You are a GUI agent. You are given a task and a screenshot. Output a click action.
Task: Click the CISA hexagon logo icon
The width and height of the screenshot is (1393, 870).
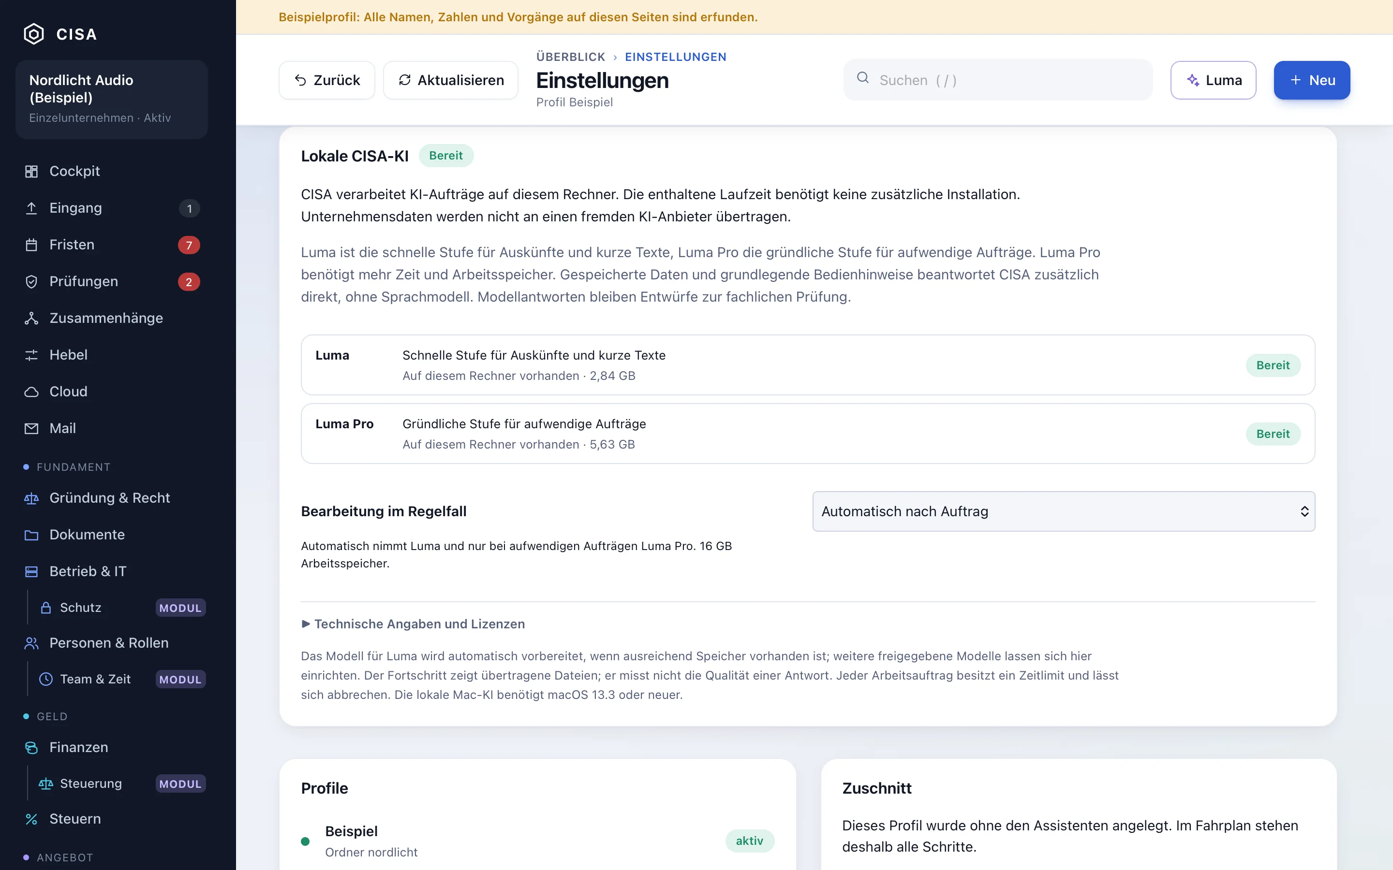33,34
